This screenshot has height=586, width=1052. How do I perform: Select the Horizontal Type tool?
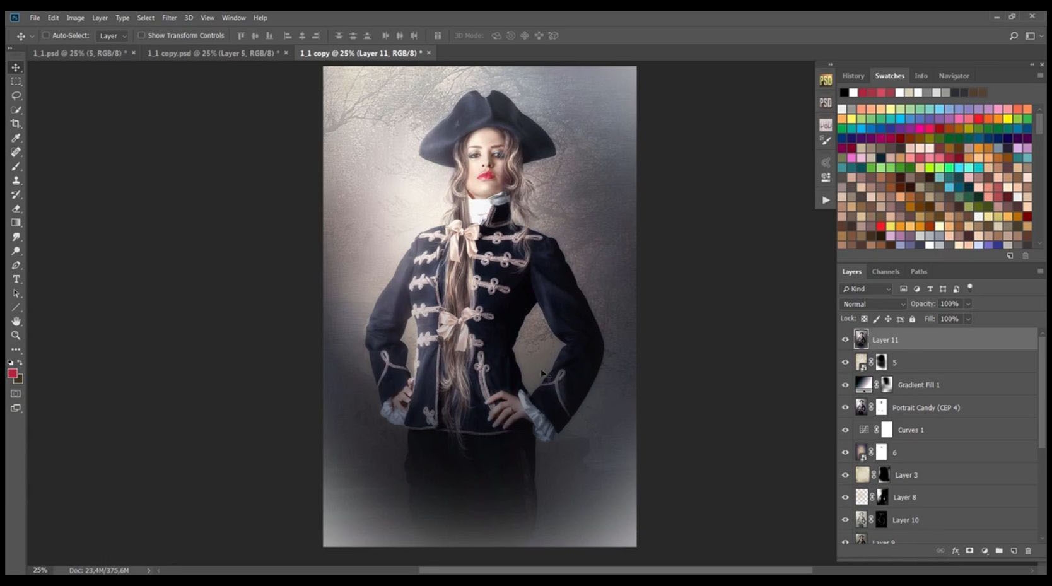[x=16, y=279]
